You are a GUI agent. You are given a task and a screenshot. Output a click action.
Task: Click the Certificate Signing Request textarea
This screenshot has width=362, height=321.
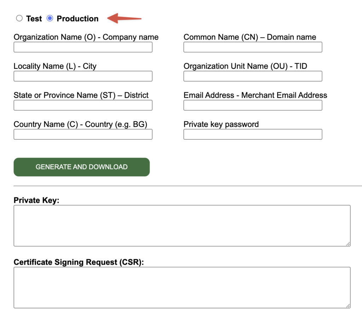click(x=182, y=287)
